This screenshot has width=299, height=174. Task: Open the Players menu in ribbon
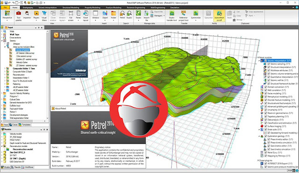[36, 16]
